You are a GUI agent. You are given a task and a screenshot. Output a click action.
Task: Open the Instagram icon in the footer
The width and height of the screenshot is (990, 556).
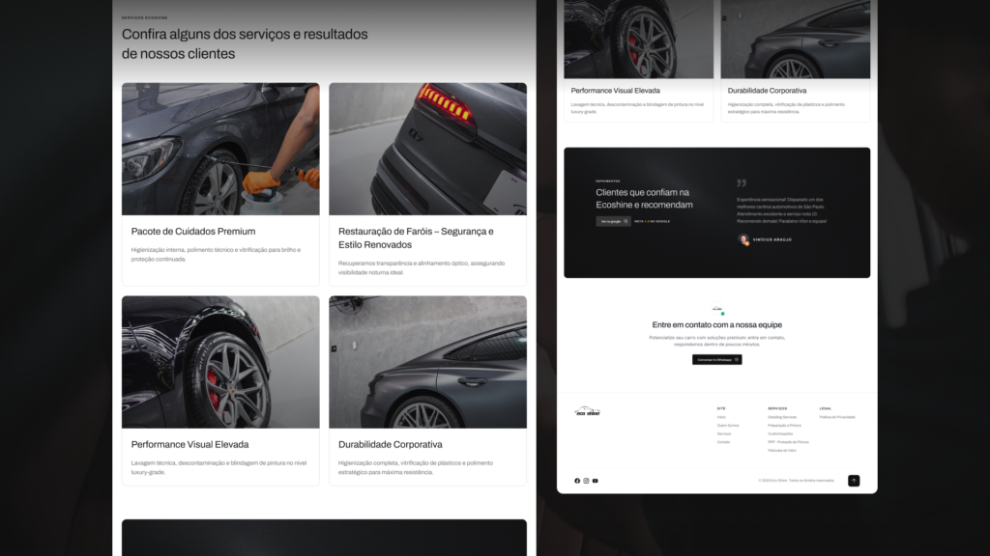[x=586, y=481]
